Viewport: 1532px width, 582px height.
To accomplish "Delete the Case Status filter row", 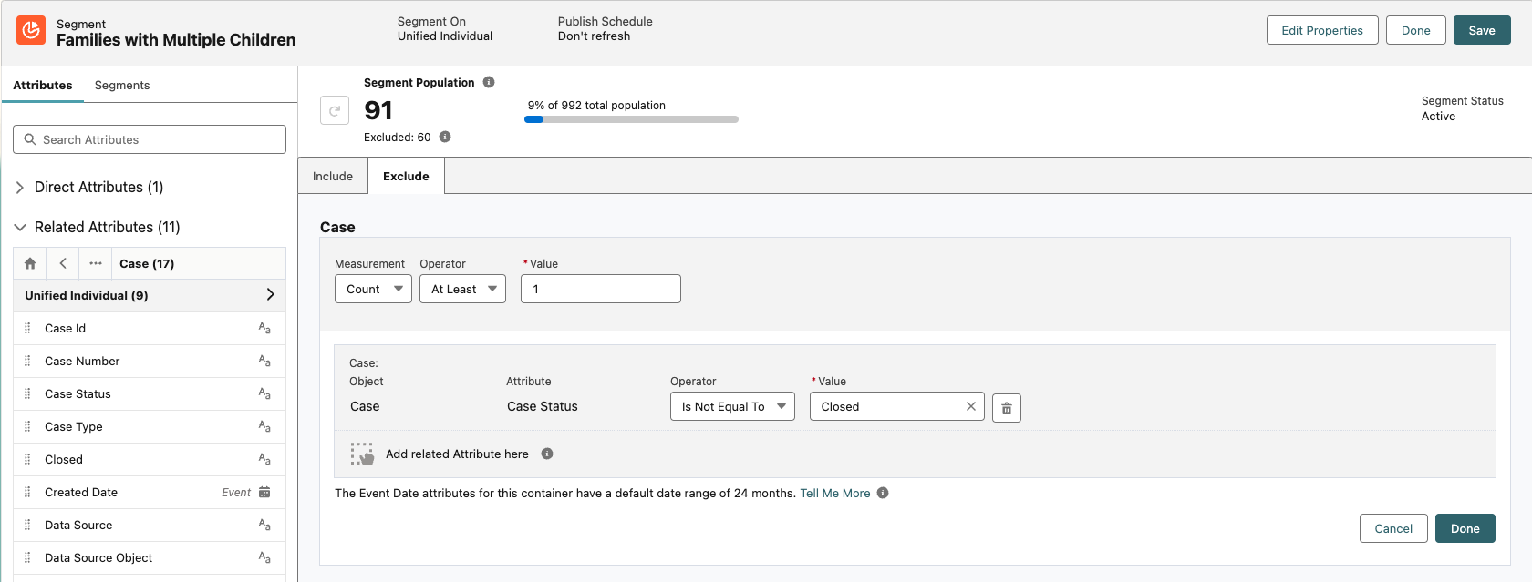I will point(1007,408).
